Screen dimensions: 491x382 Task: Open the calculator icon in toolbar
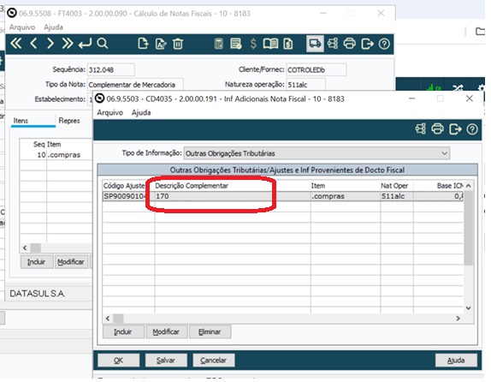click(219, 44)
